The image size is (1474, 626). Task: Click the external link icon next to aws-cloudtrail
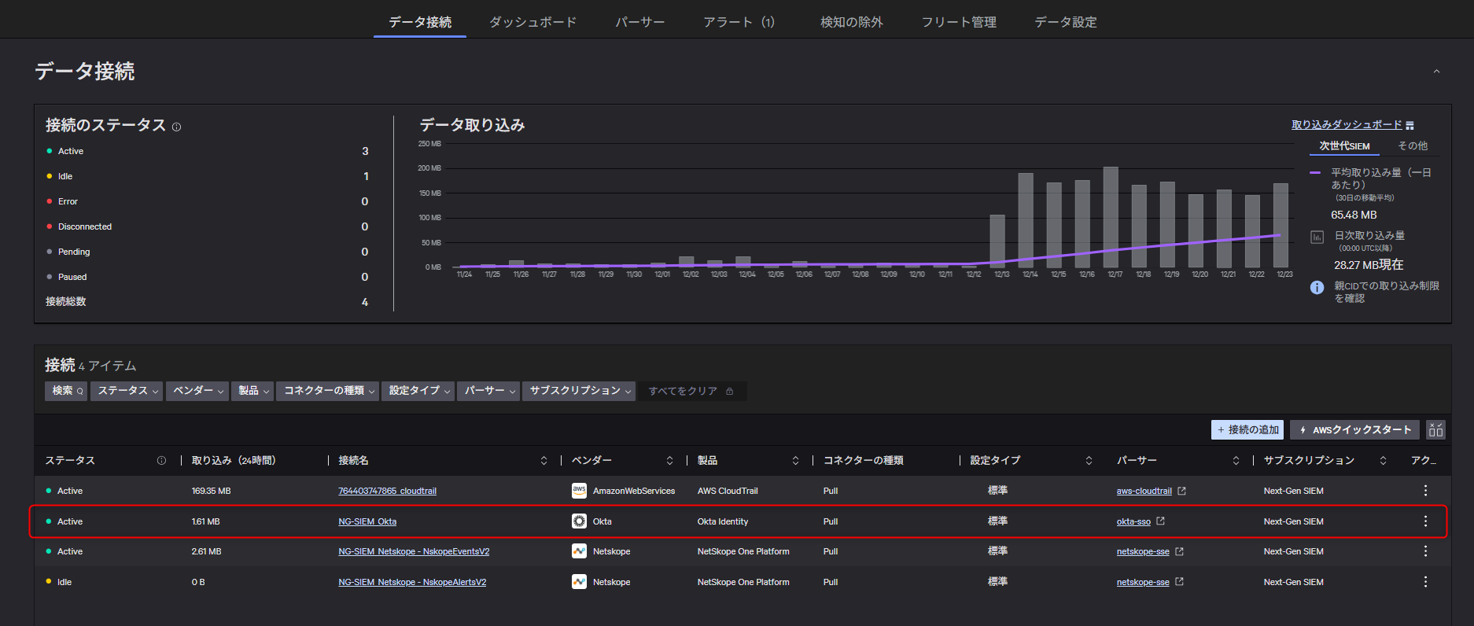tap(1181, 491)
